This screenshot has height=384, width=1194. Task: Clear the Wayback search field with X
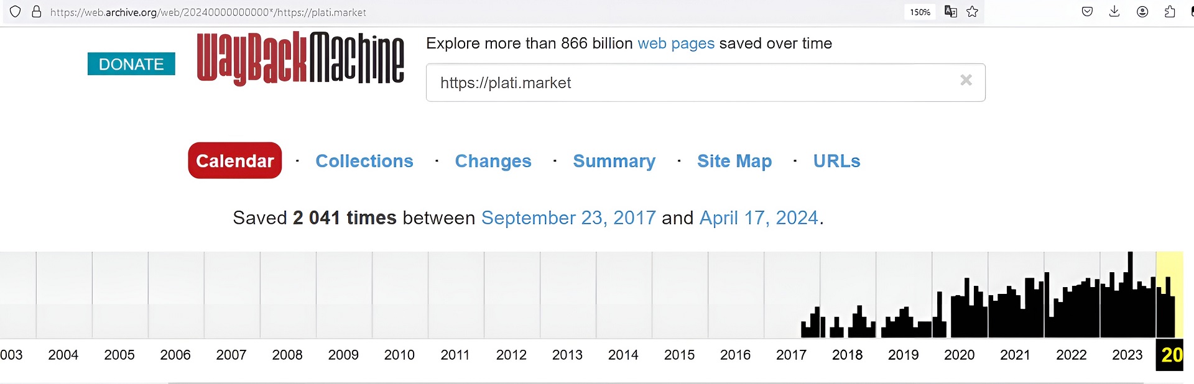click(966, 80)
